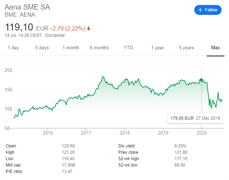Open the 1 month range tab

pos(71,48)
